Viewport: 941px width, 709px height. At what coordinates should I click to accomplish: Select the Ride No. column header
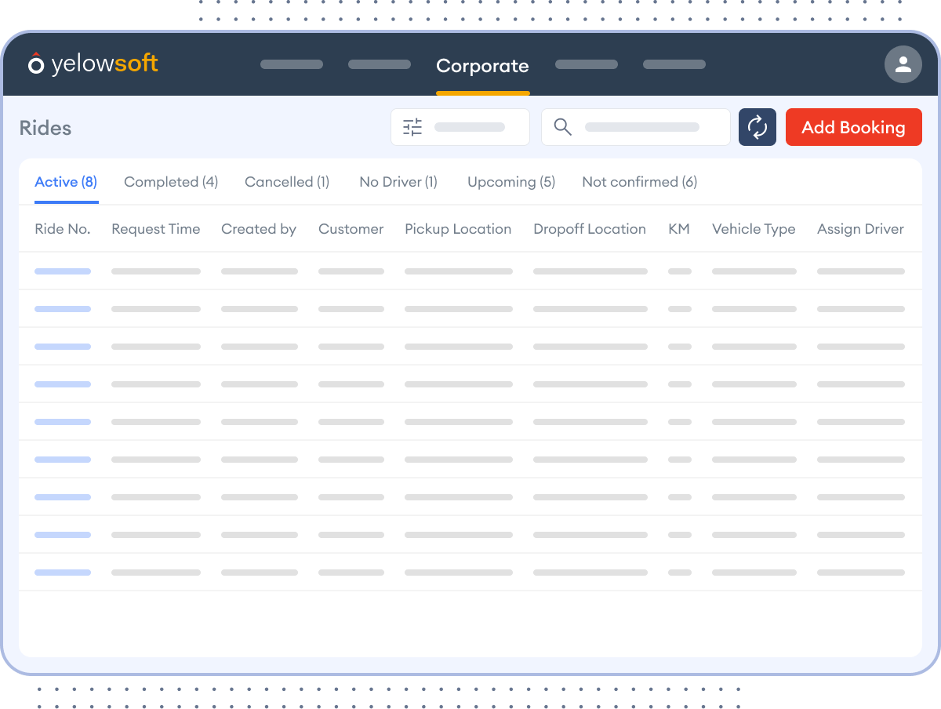click(62, 228)
